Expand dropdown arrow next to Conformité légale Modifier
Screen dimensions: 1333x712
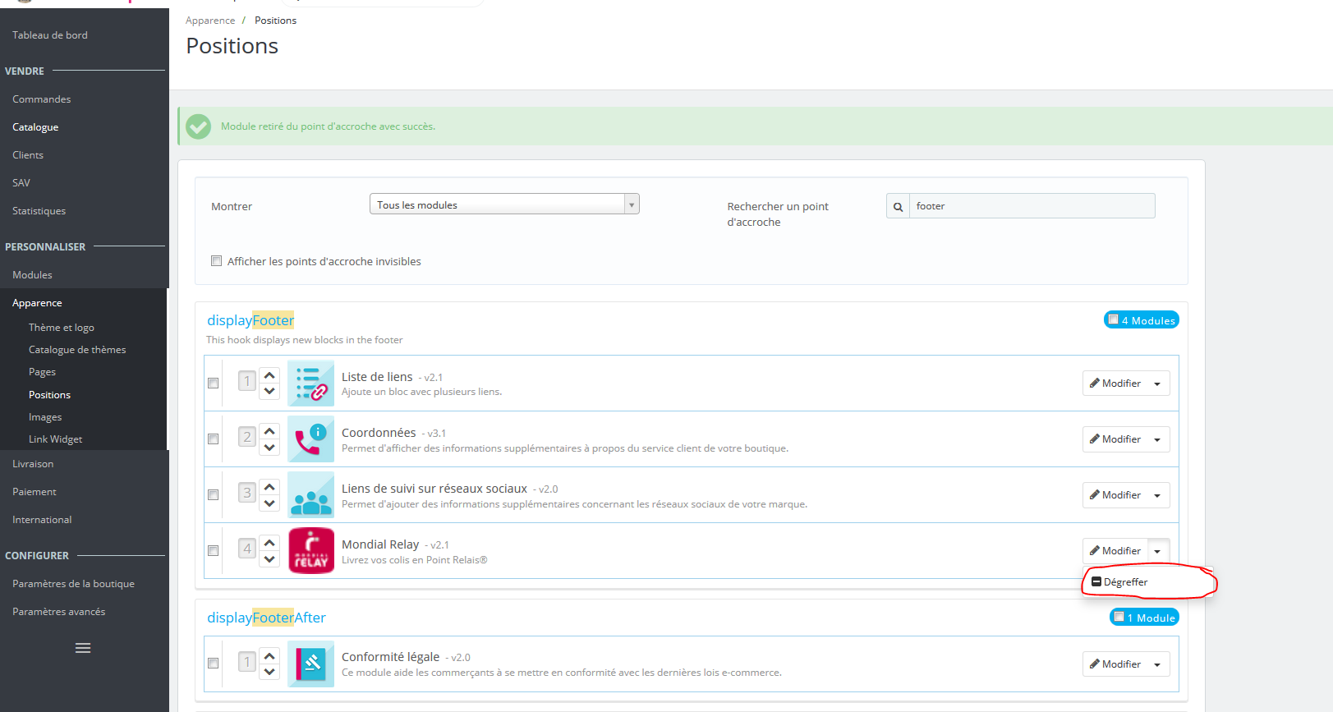(1157, 664)
